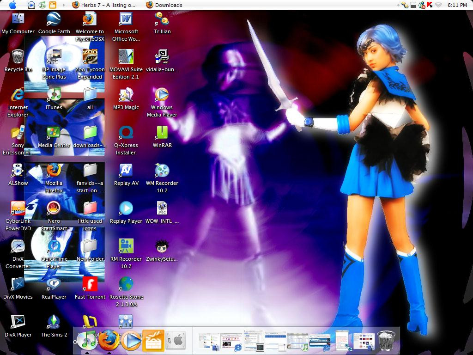Click the 6:11 PM clock
Screen dimensions: 473x355
[x=457, y=5]
